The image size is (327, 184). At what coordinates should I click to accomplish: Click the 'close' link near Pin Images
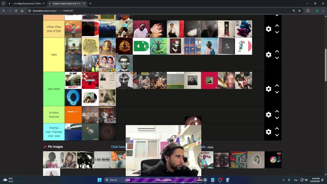pyautogui.click(x=210, y=147)
